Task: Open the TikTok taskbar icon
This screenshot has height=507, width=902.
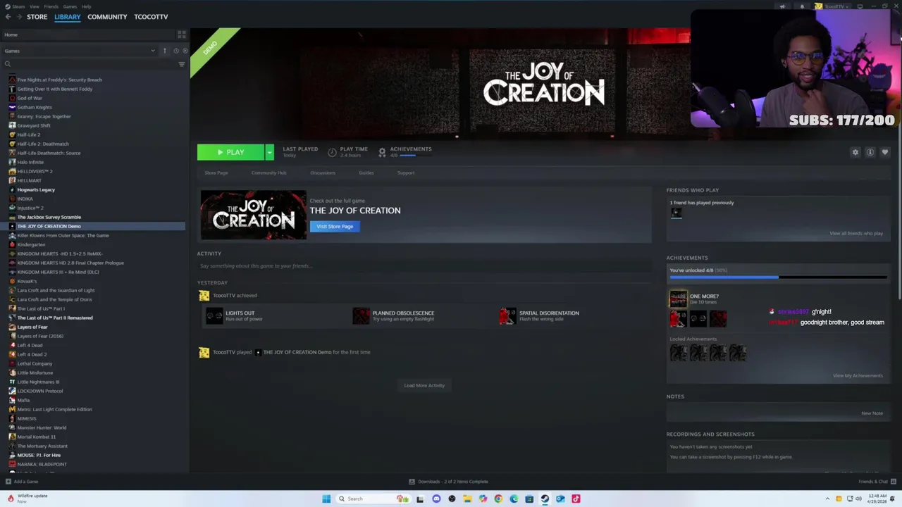Action: [576, 499]
